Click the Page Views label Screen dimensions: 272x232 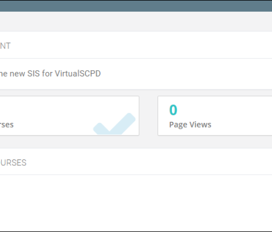[x=190, y=125]
